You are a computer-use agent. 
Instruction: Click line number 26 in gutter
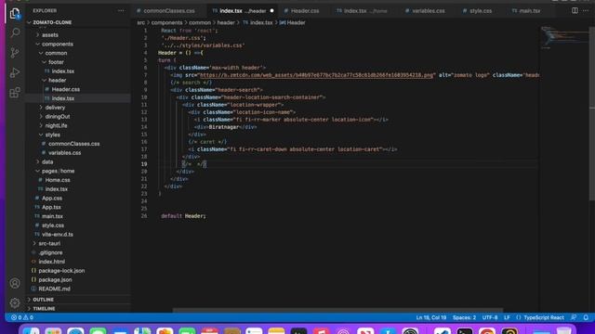point(144,216)
